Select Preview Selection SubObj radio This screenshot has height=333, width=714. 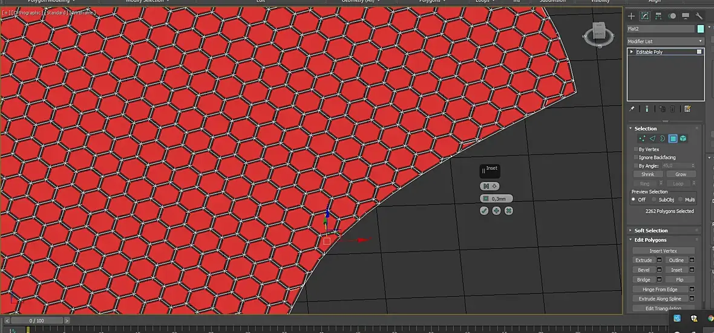coord(654,199)
